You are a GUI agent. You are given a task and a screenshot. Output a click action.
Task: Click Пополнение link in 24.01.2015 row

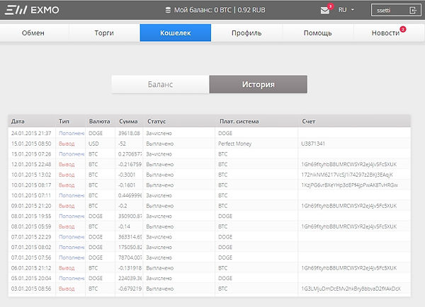(72, 133)
